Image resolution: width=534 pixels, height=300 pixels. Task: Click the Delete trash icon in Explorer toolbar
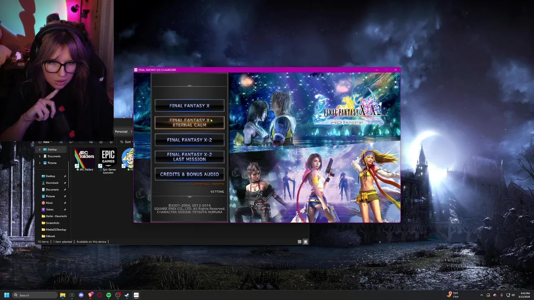(111, 142)
